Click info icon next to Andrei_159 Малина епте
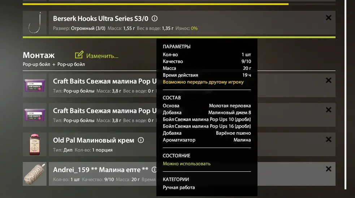This screenshot has height=198, width=355. 154,170
